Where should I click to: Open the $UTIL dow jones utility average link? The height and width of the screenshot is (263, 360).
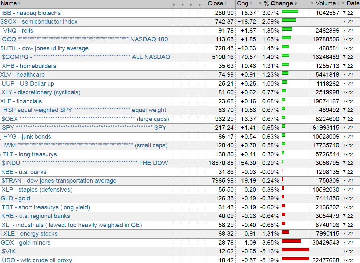tap(45, 48)
